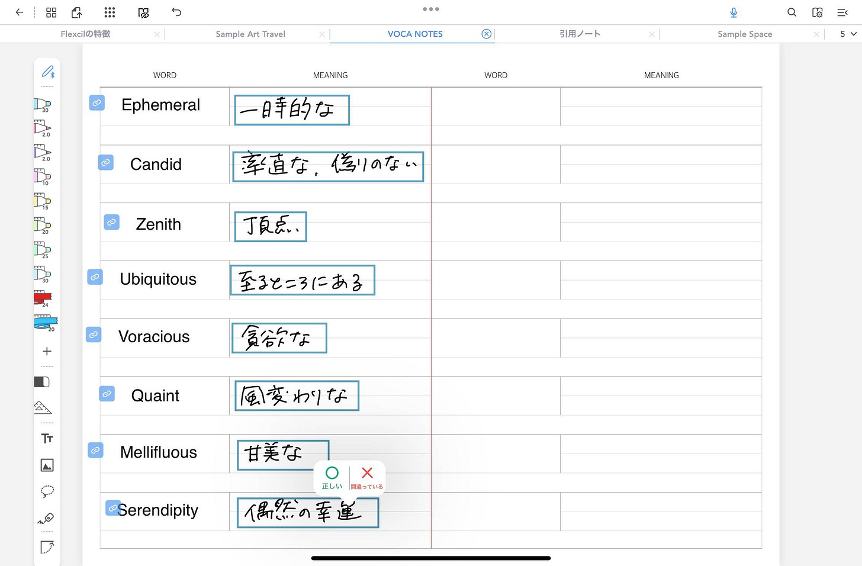
Task: Click the word Mellifluous
Action: [159, 452]
